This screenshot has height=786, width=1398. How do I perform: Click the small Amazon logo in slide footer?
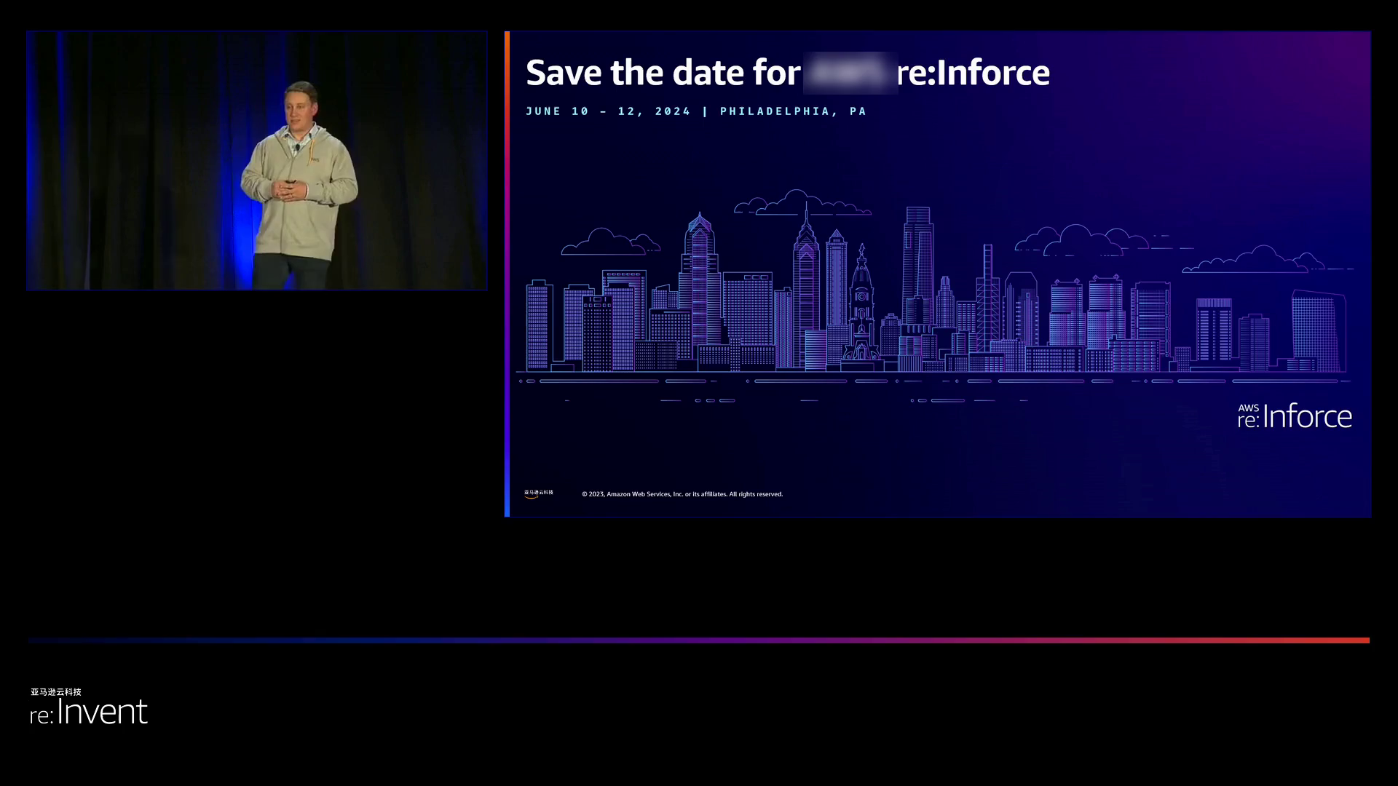(x=539, y=493)
